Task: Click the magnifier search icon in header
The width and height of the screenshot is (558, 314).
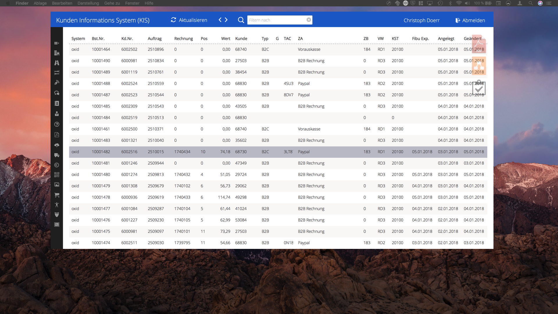Action: pyautogui.click(x=241, y=20)
